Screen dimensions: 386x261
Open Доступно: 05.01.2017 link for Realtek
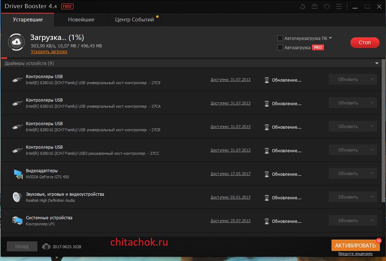(x=230, y=197)
